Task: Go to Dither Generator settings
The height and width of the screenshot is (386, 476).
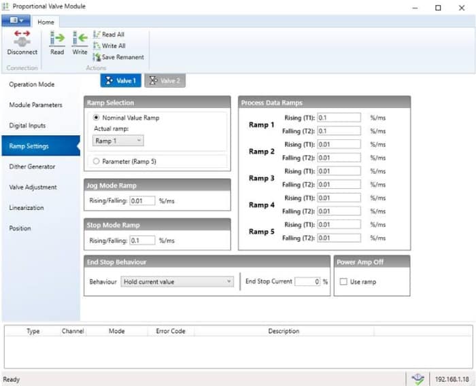Action: 32,166
